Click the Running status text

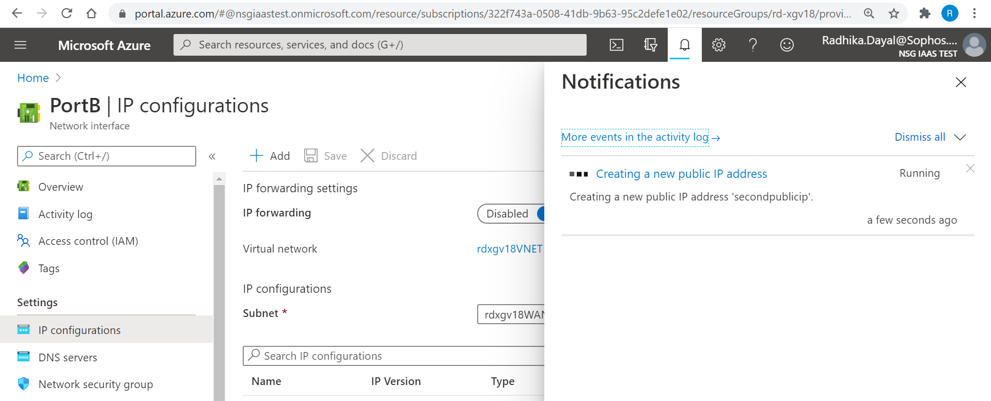click(920, 173)
